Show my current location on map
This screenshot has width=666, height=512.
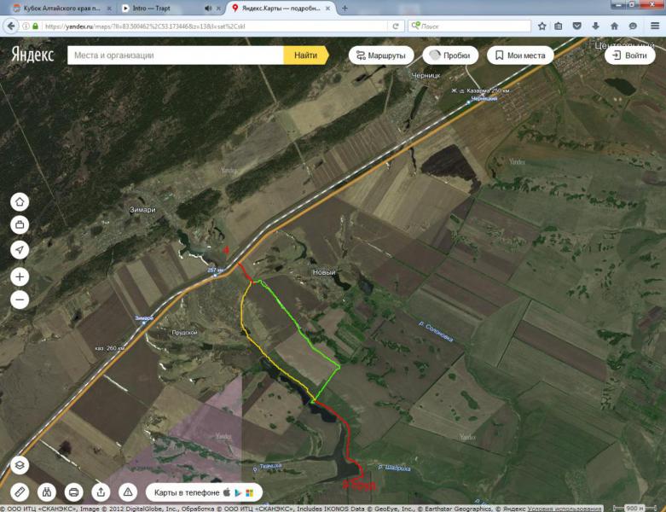[20, 250]
